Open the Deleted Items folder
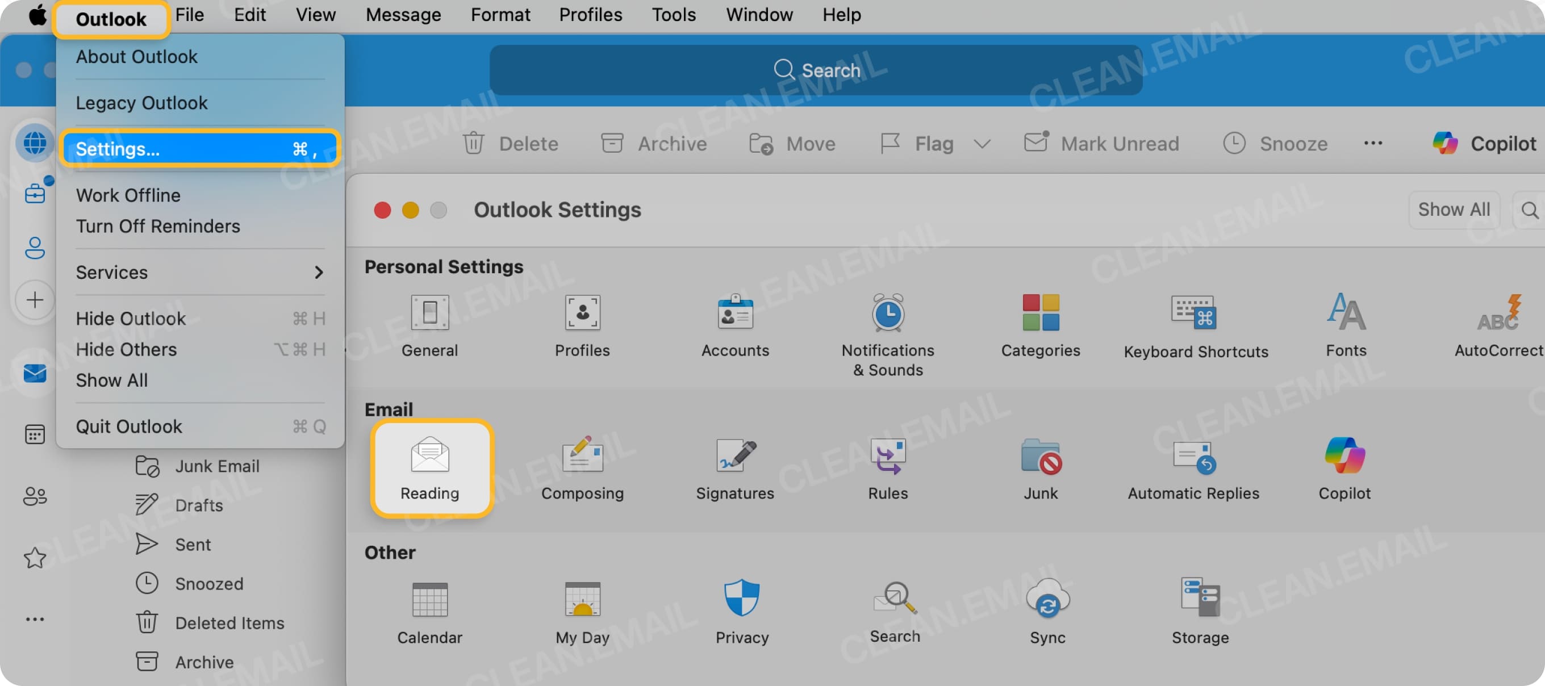 [x=230, y=622]
